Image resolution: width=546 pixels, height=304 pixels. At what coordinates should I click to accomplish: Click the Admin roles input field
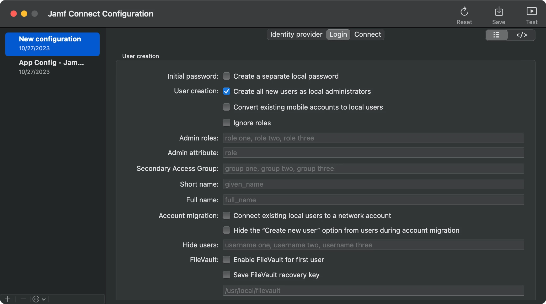point(373,138)
